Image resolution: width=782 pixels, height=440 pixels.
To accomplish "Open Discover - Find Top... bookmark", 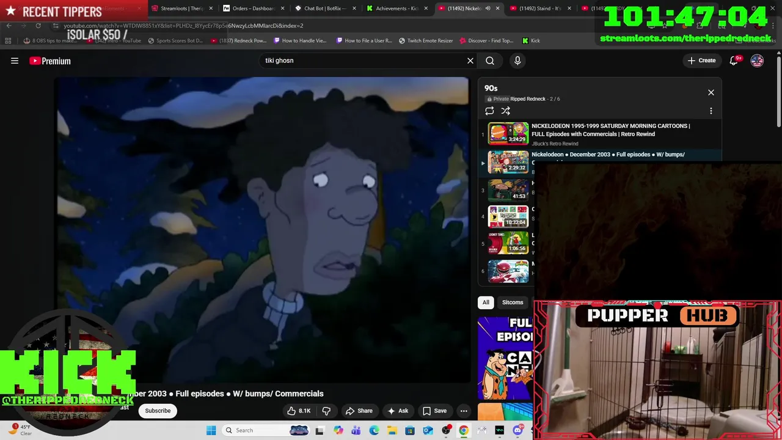I will pos(486,40).
